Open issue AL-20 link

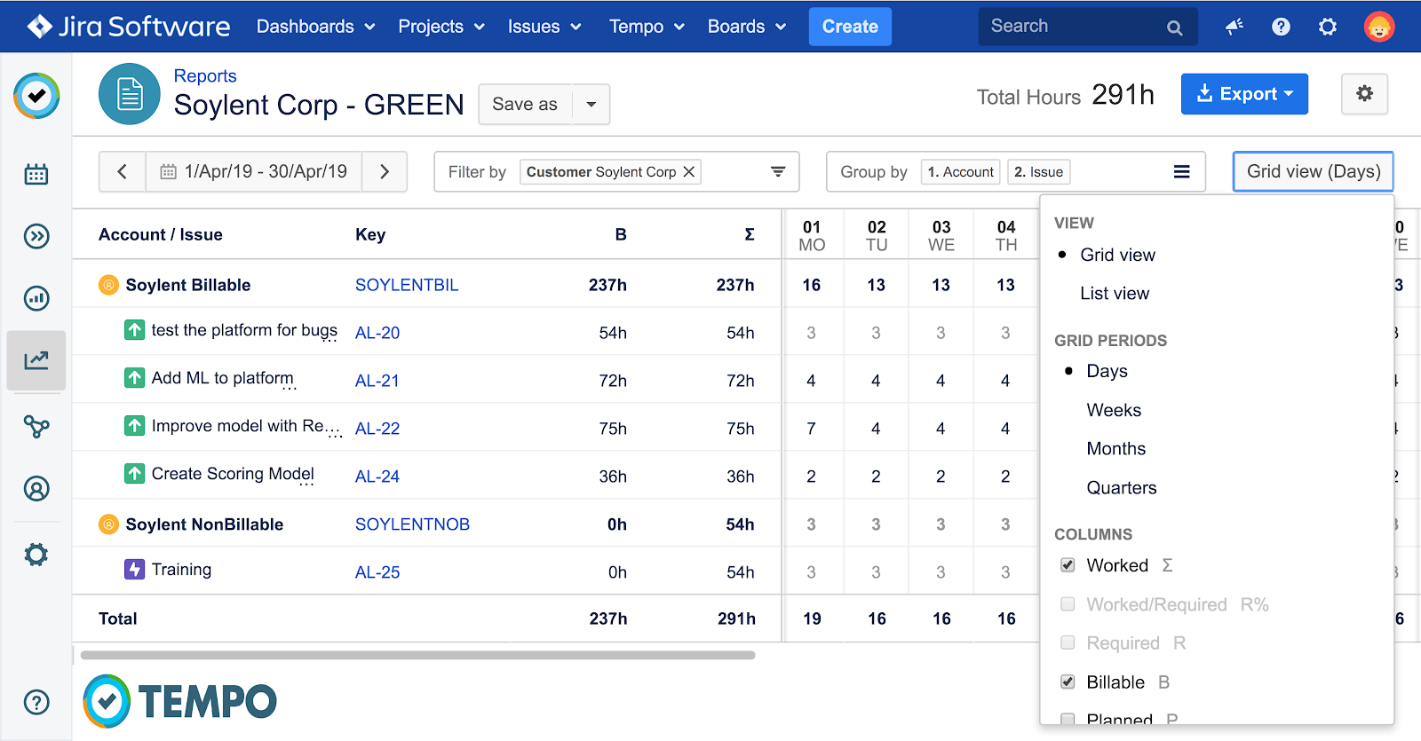point(377,333)
